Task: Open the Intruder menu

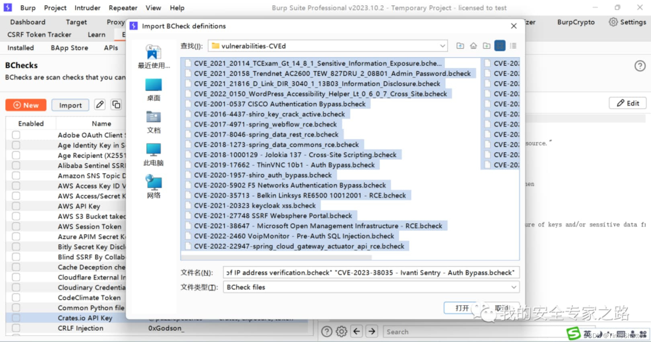Action: [87, 8]
